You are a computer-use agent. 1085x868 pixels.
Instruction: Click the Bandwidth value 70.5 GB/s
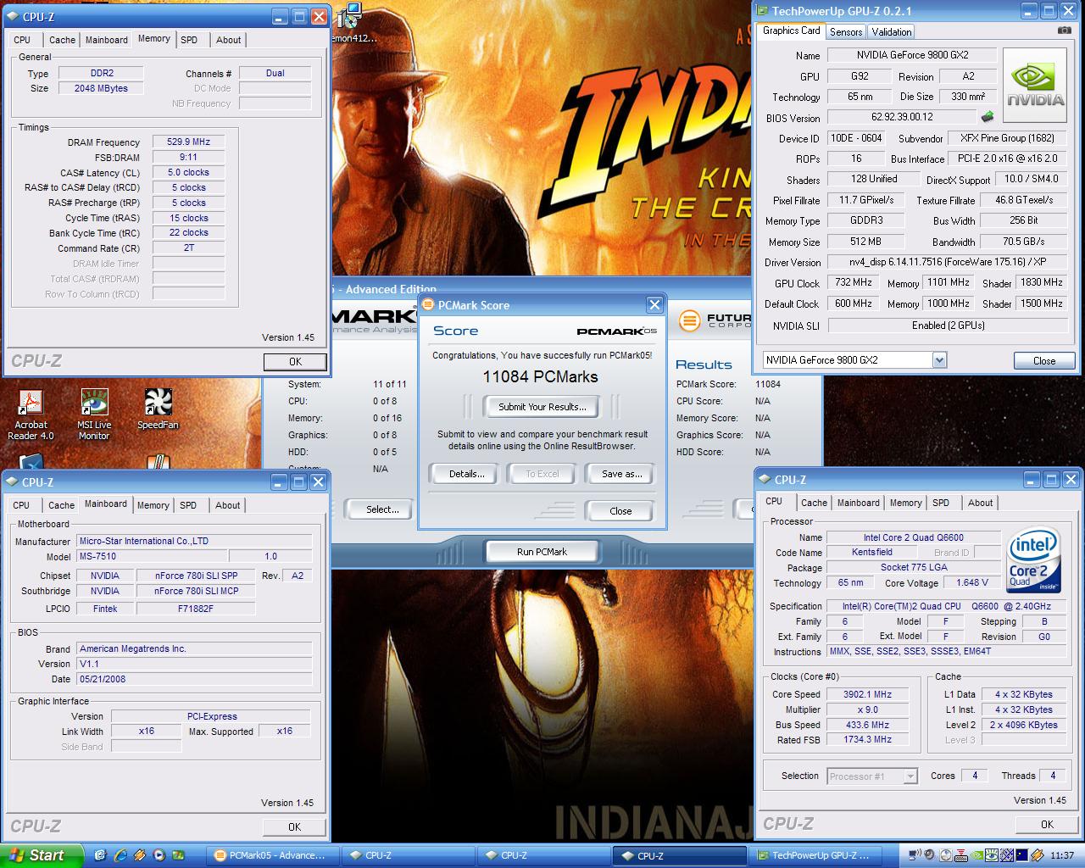click(x=1022, y=242)
